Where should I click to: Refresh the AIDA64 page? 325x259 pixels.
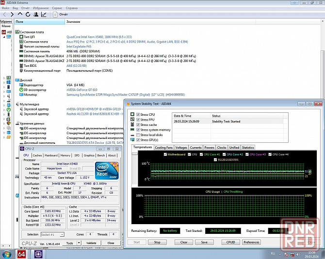coord(28,14)
